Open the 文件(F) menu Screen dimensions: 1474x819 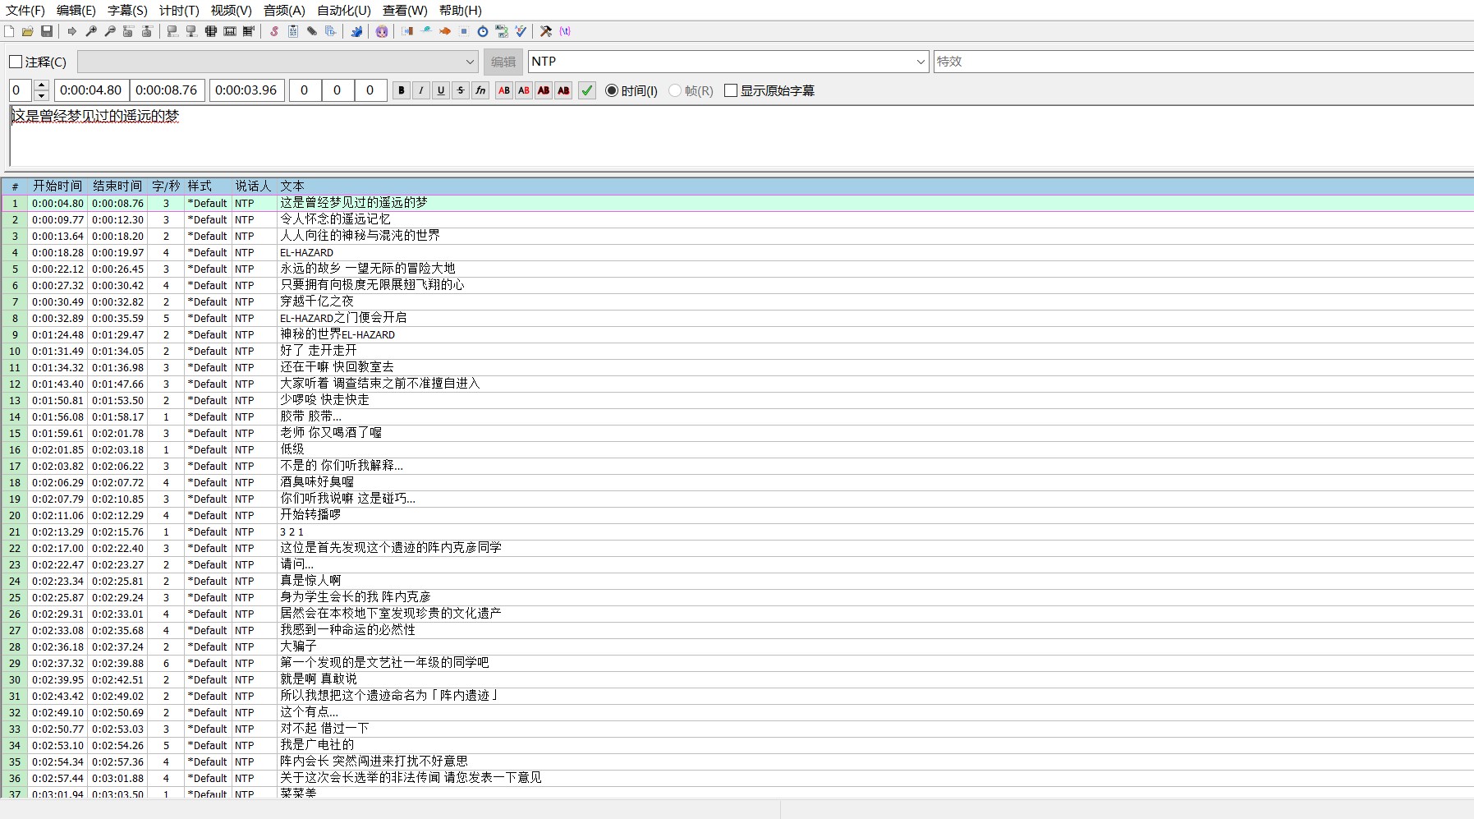click(x=25, y=11)
